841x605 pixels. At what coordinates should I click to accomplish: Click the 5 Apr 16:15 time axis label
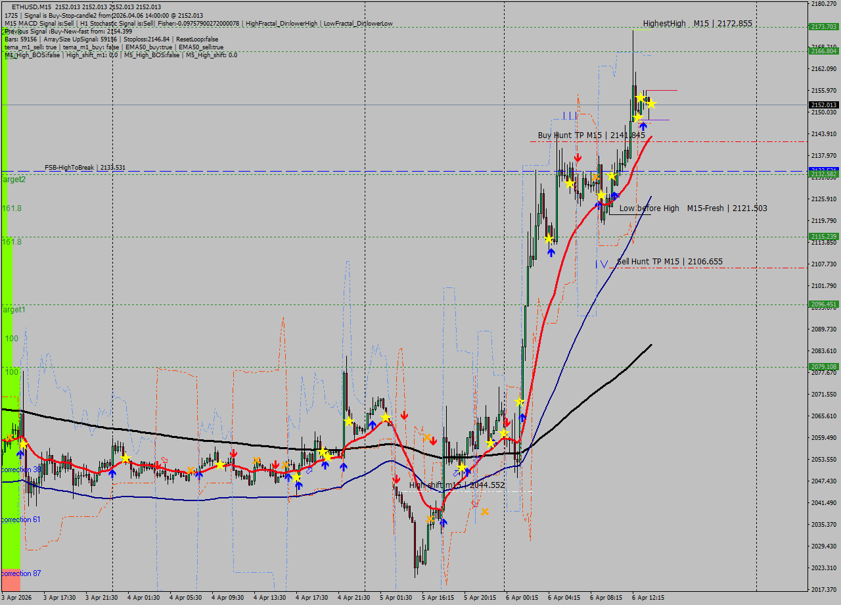pyautogui.click(x=438, y=598)
